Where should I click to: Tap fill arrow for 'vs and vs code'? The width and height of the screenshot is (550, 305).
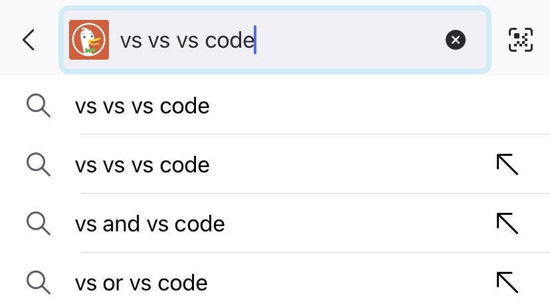507,223
